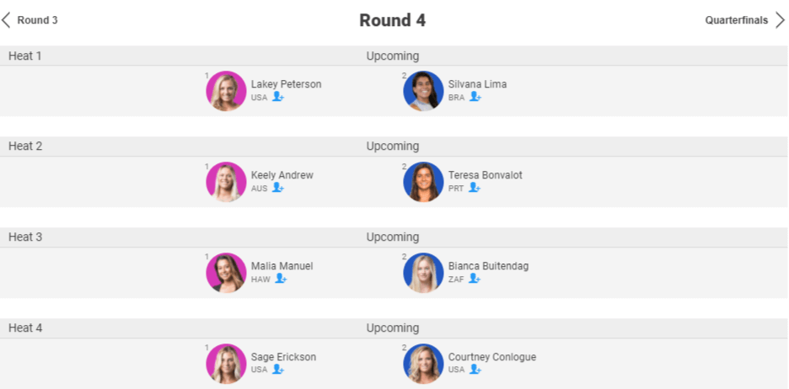Open Malia Manuel's name link
The height and width of the screenshot is (389, 789).
[282, 266]
